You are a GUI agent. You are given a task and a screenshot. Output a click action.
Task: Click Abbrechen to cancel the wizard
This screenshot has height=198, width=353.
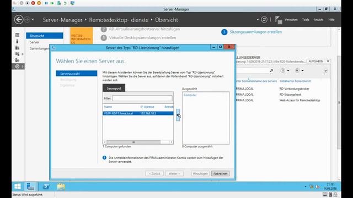[221, 174]
